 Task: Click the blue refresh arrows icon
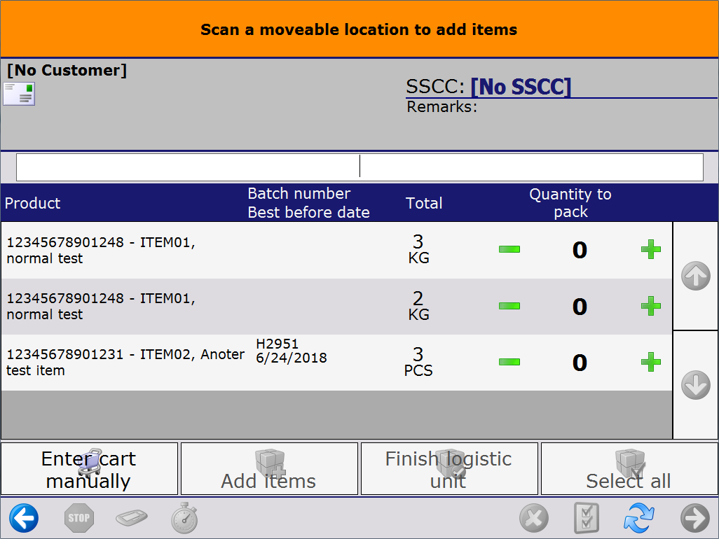coord(639,518)
